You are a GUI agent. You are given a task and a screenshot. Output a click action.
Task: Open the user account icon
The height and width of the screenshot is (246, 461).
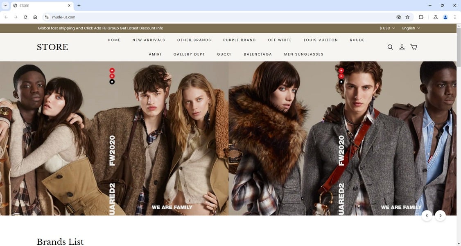[402, 47]
